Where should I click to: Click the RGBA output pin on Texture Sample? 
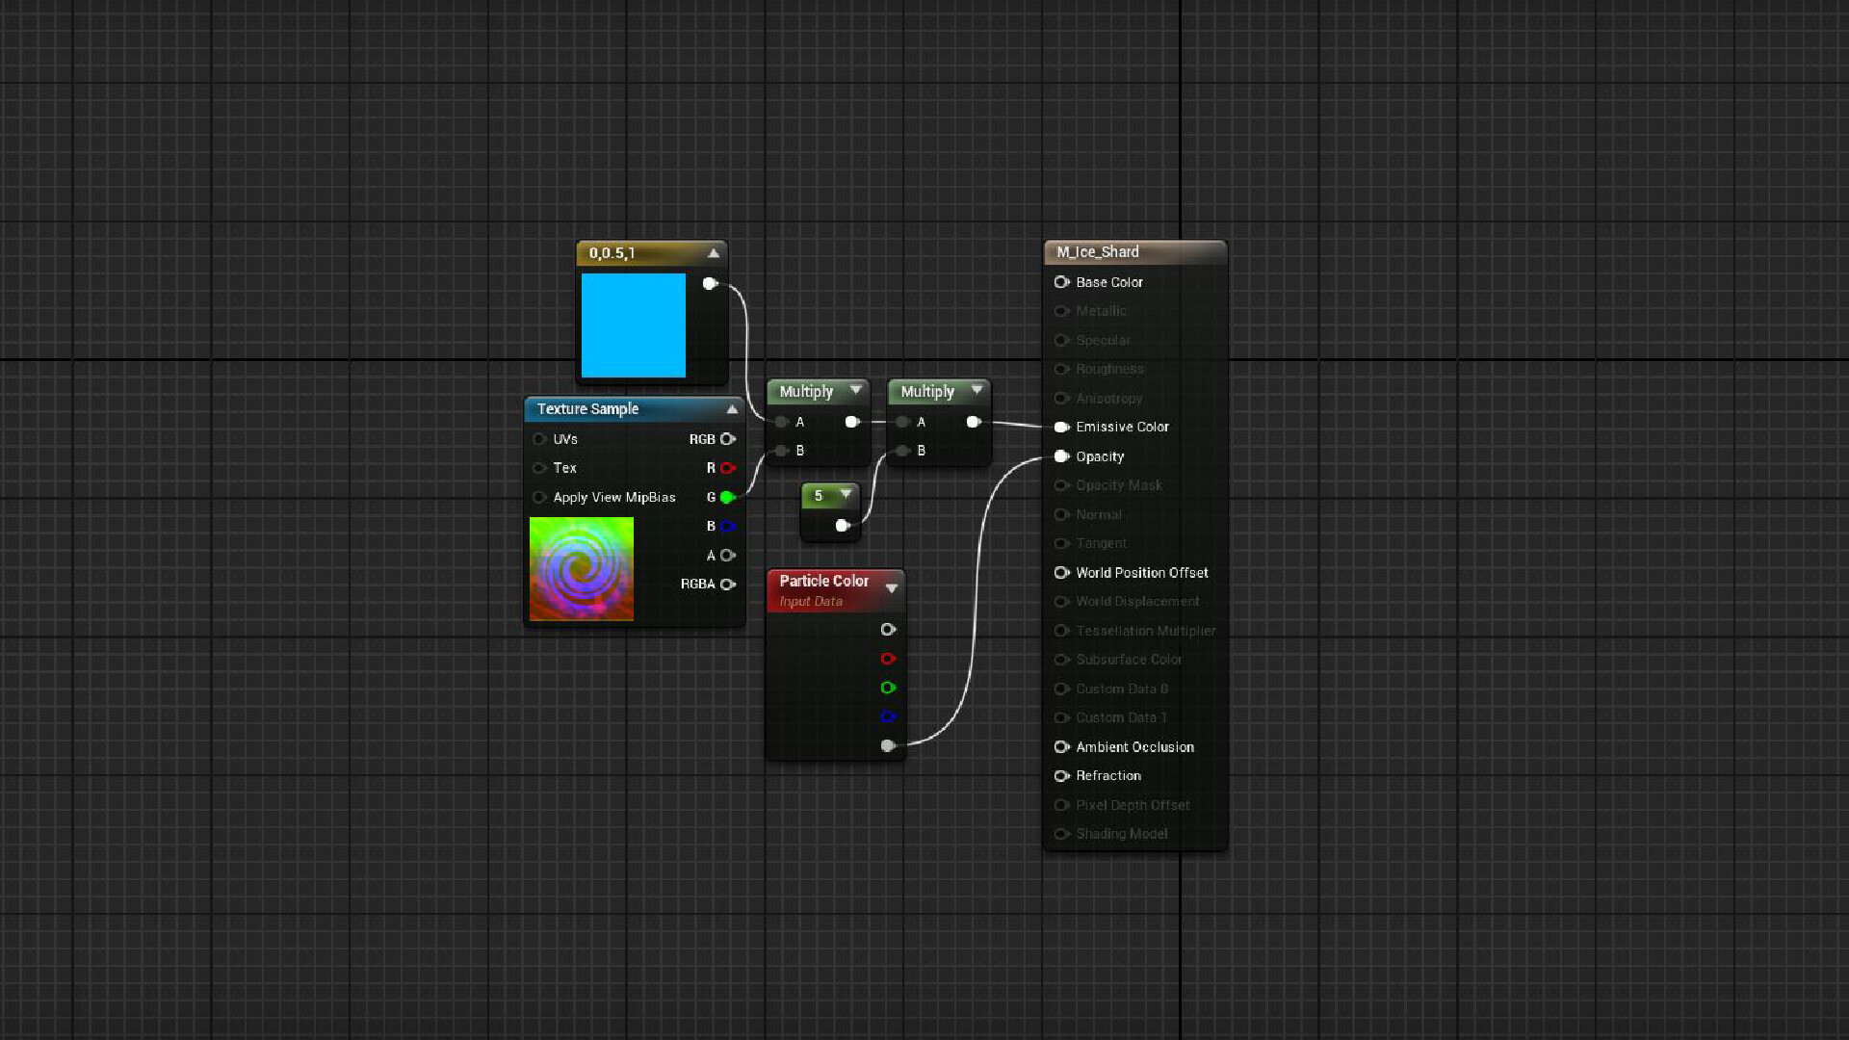coord(728,584)
